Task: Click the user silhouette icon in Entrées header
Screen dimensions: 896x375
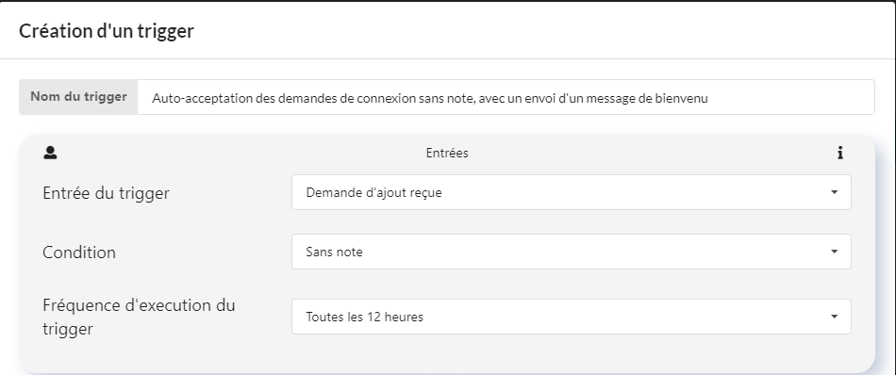Action: click(50, 153)
